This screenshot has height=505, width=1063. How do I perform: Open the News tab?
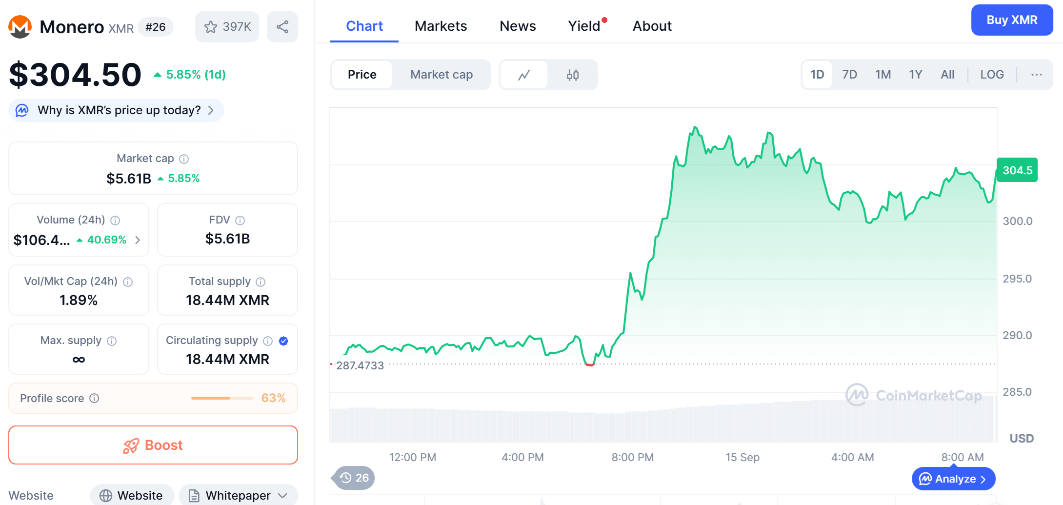pos(518,26)
